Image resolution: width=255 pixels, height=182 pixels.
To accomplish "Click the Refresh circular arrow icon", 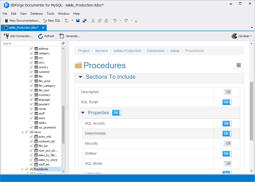I will tap(40, 36).
